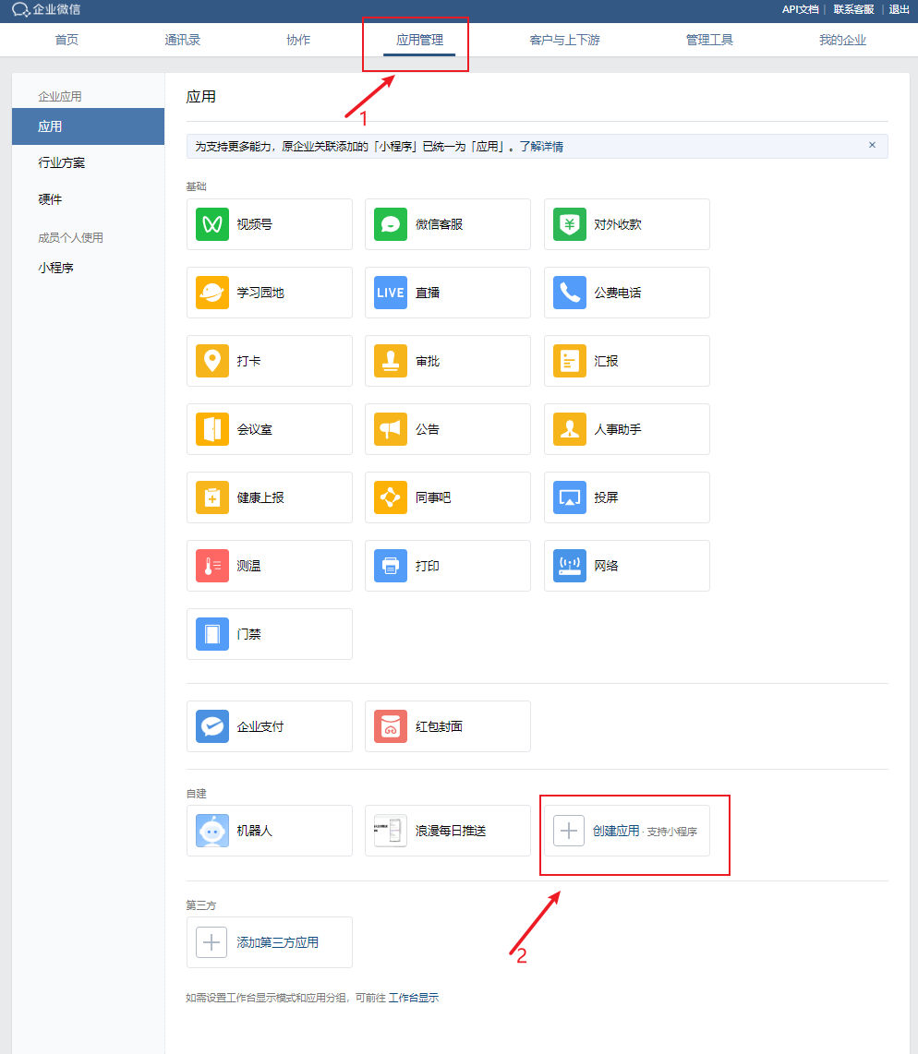Click the 学习园地 label text
The height and width of the screenshot is (1054, 918).
click(x=260, y=293)
